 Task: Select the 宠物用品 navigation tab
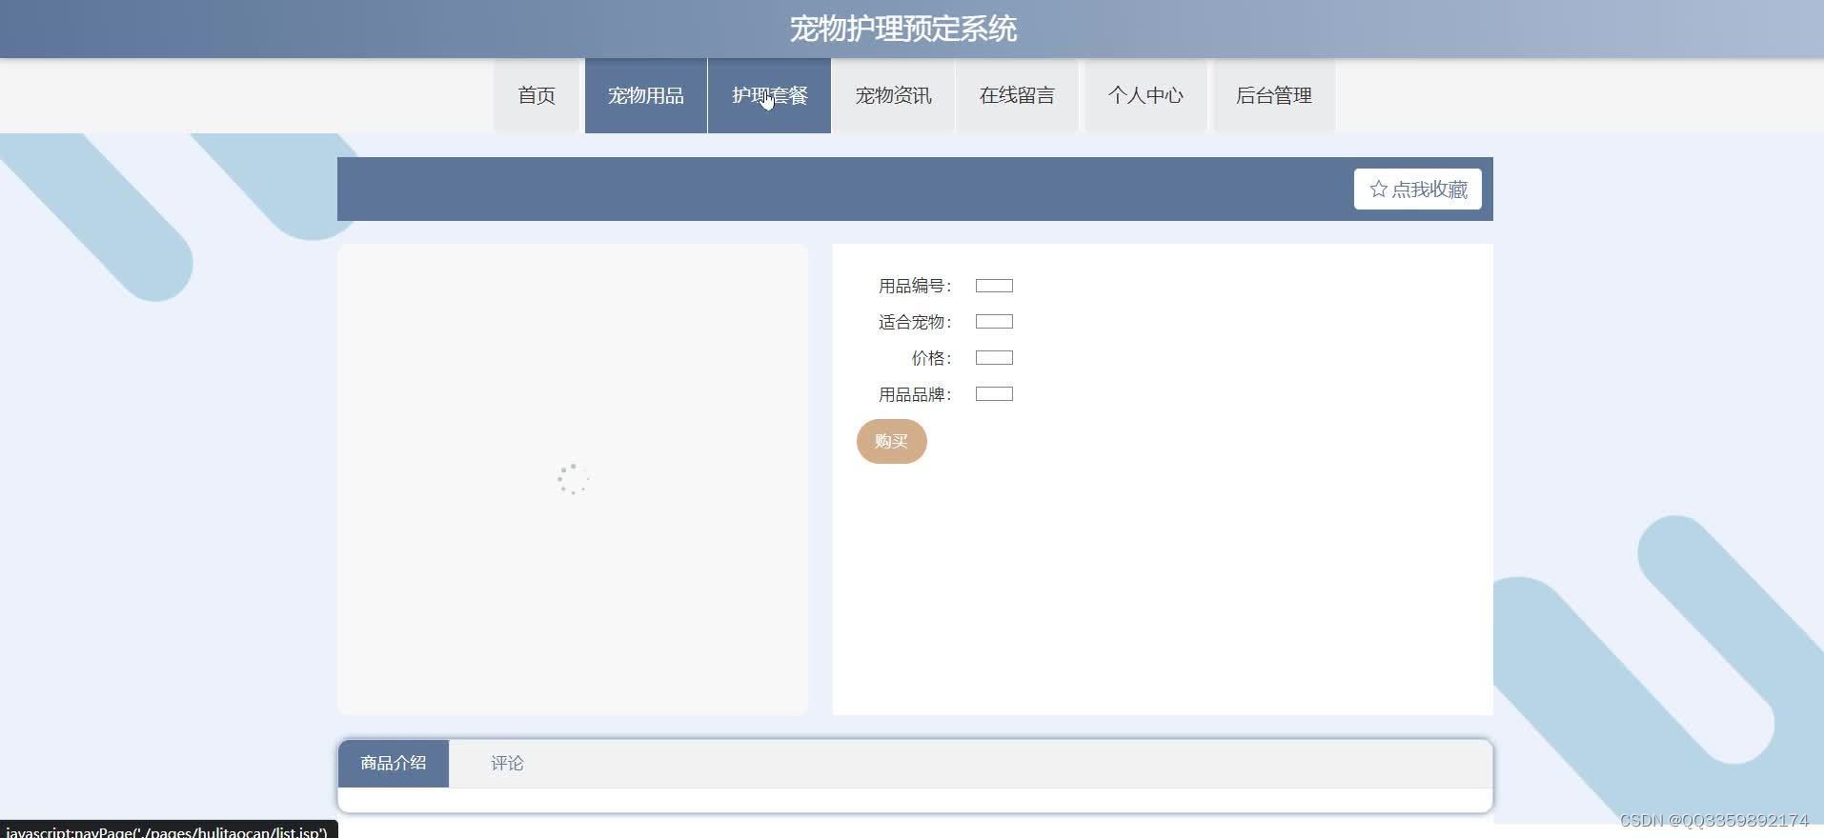coord(646,95)
